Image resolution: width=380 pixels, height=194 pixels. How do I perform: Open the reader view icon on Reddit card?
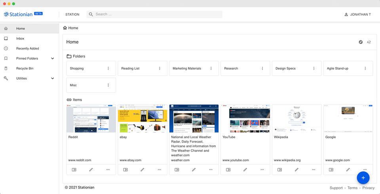[x=74, y=170]
